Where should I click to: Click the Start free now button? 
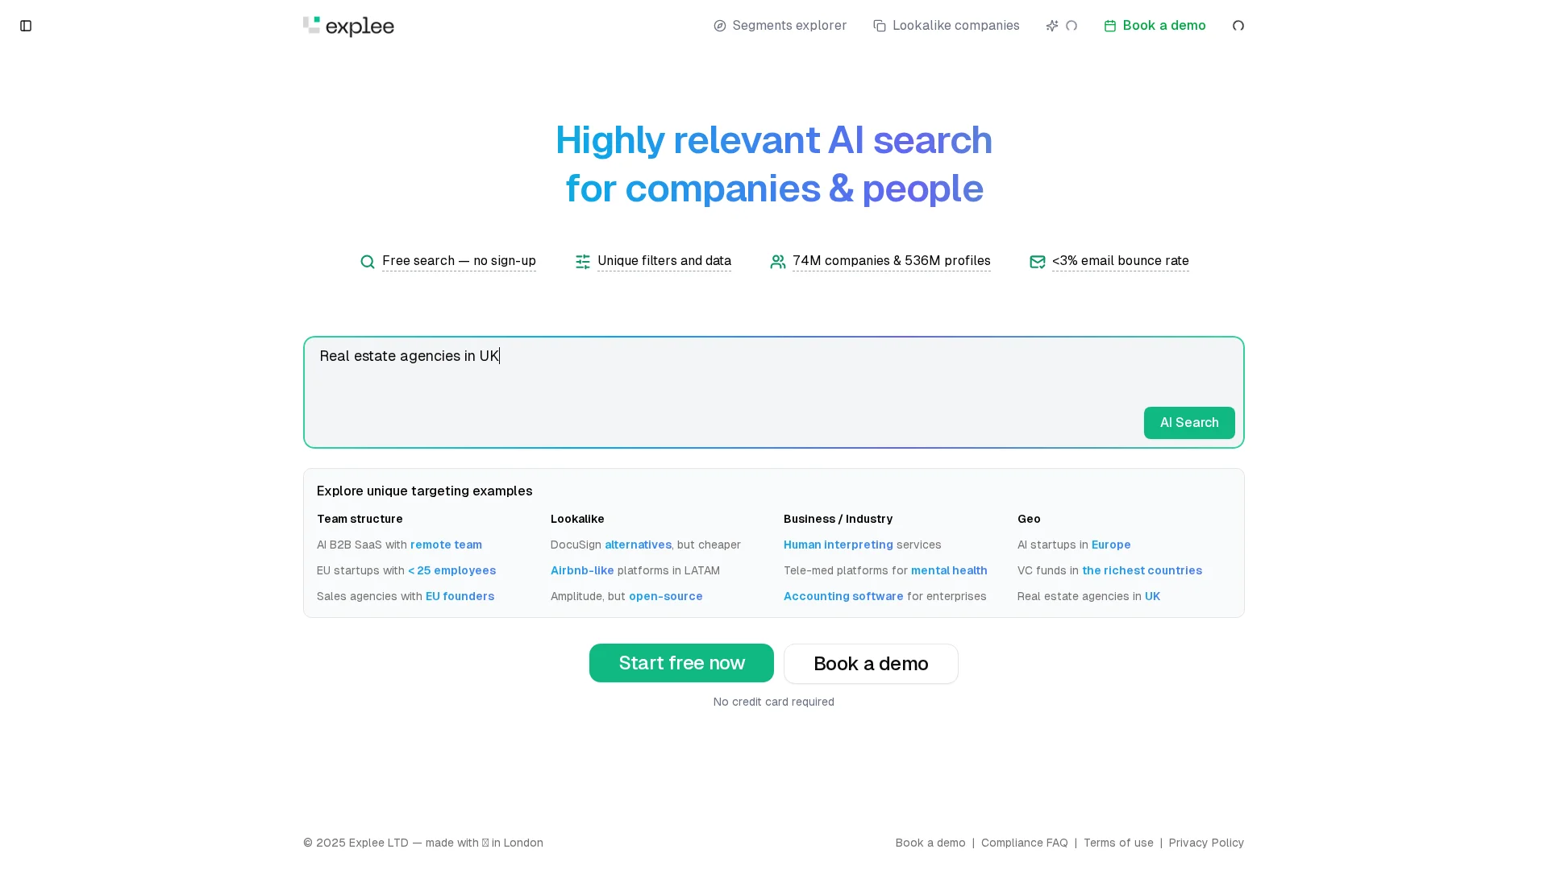tap(681, 663)
